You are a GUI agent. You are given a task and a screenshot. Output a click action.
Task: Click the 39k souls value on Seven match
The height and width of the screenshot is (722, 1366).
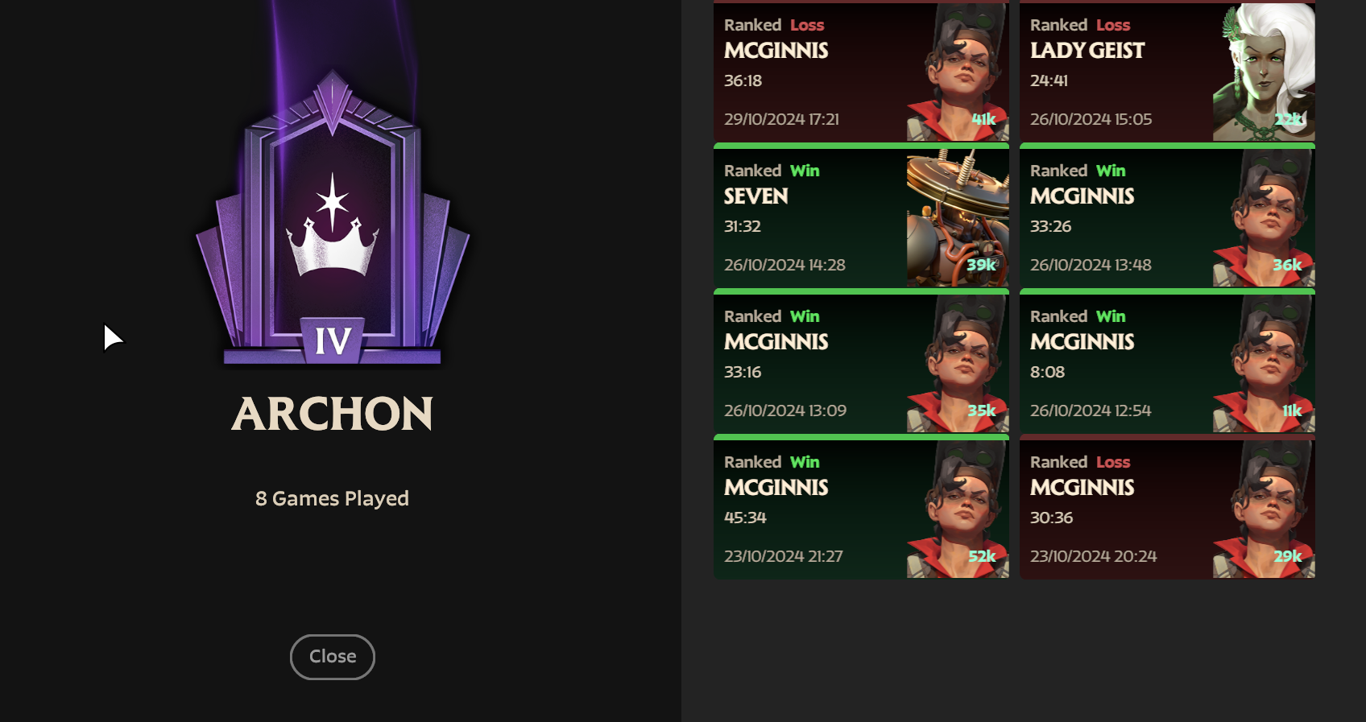(981, 265)
